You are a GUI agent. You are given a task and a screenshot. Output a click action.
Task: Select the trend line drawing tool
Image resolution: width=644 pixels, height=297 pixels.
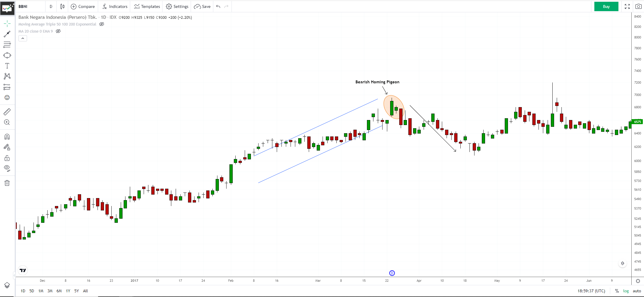pos(7,34)
